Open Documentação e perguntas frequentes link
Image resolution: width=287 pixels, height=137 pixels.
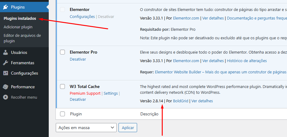tap(257, 18)
